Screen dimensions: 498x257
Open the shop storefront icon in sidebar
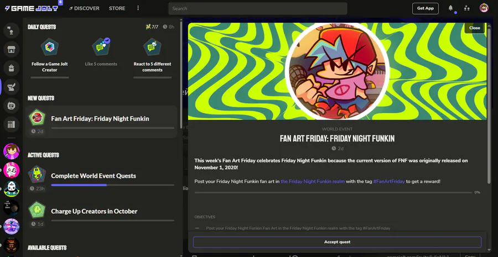coord(11,49)
